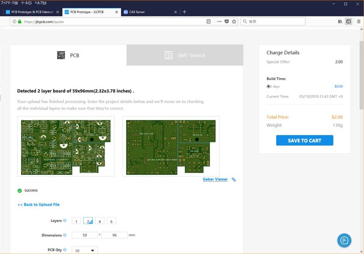The image size is (364, 254).
Task: Click the page vertical scrollbar thumb
Action: pyautogui.click(x=361, y=75)
